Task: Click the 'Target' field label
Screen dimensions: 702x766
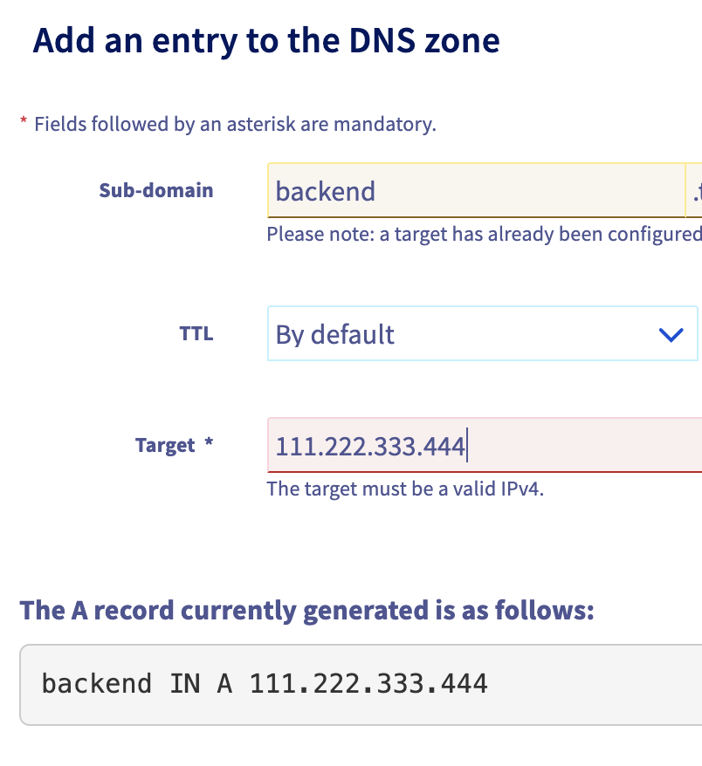Action: coord(165,445)
